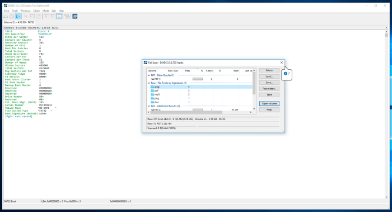Screen dimensions: 392x212
Task: Collapse Raw - File Types by Signatures group
Action: click(149, 83)
